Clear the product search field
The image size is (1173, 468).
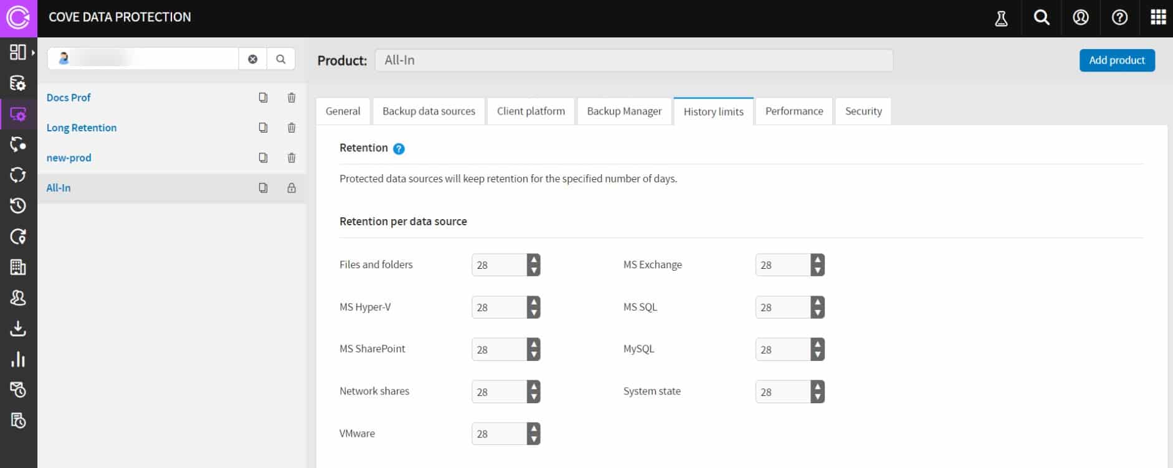[x=252, y=59]
